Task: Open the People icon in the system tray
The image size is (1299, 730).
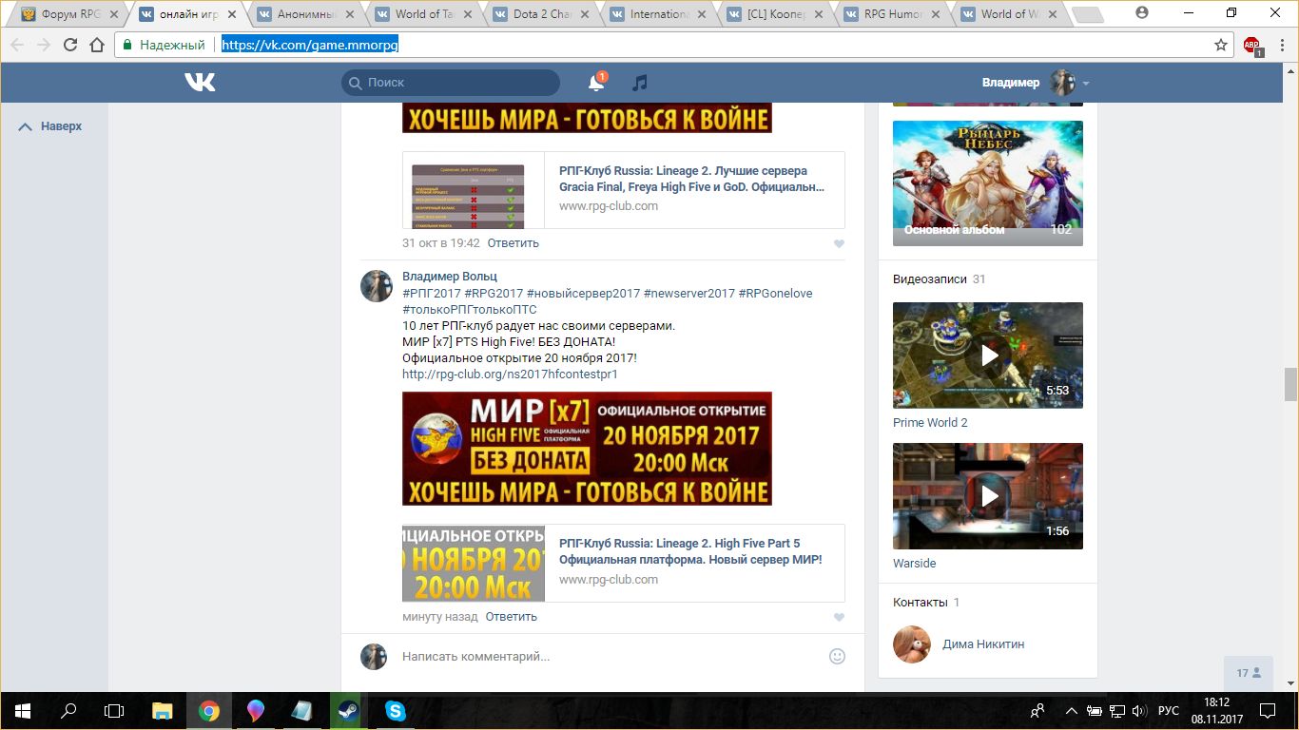Action: (x=1037, y=710)
